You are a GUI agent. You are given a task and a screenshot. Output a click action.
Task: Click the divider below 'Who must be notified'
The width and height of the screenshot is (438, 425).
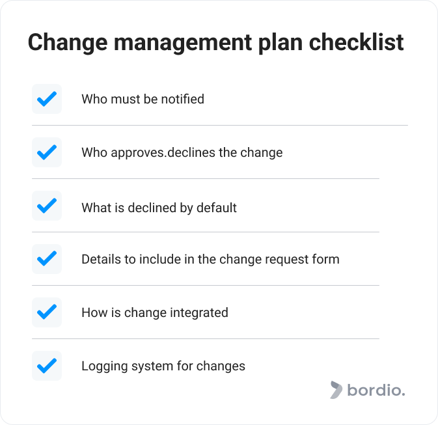220,126
